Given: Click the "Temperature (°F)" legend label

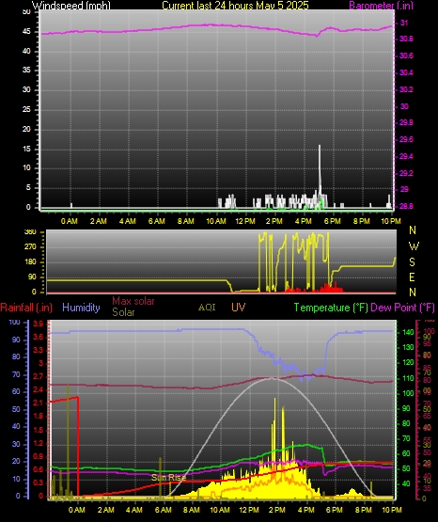Looking at the screenshot, I should click(x=331, y=308).
